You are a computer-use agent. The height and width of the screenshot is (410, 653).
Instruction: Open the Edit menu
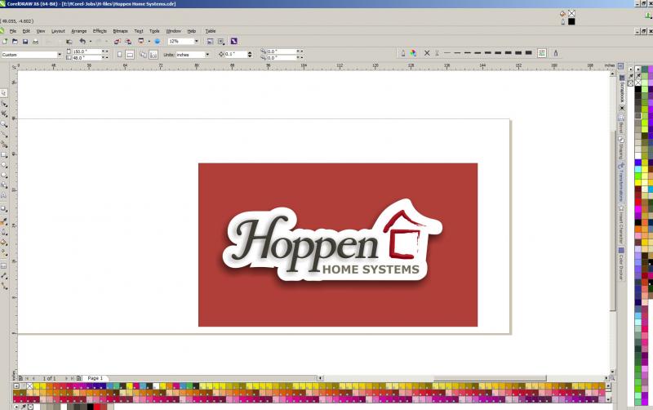click(26, 31)
